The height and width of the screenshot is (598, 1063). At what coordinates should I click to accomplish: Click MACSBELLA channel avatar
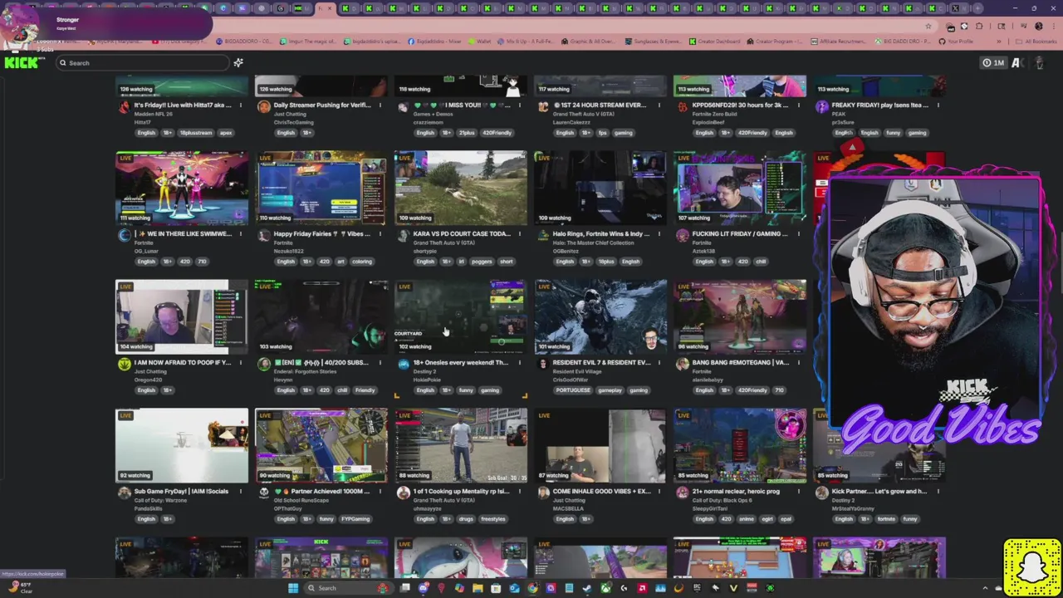tap(542, 493)
